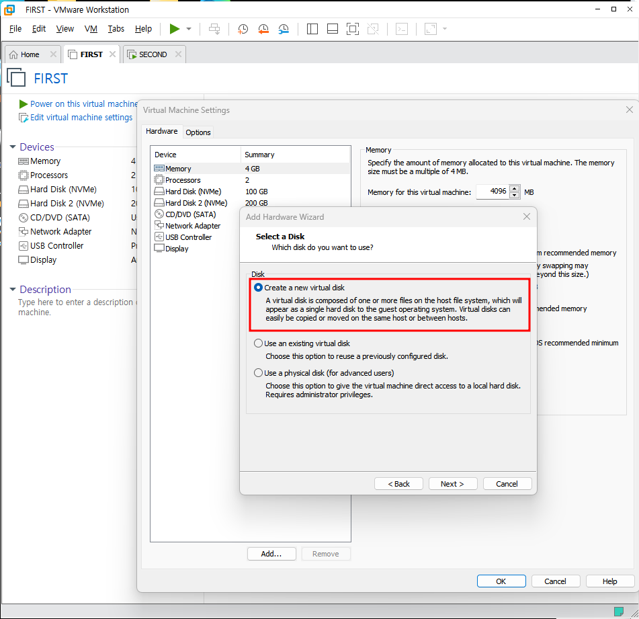Select Hard Disk 2 (NVMe) 200 GB row in settings

click(250, 203)
